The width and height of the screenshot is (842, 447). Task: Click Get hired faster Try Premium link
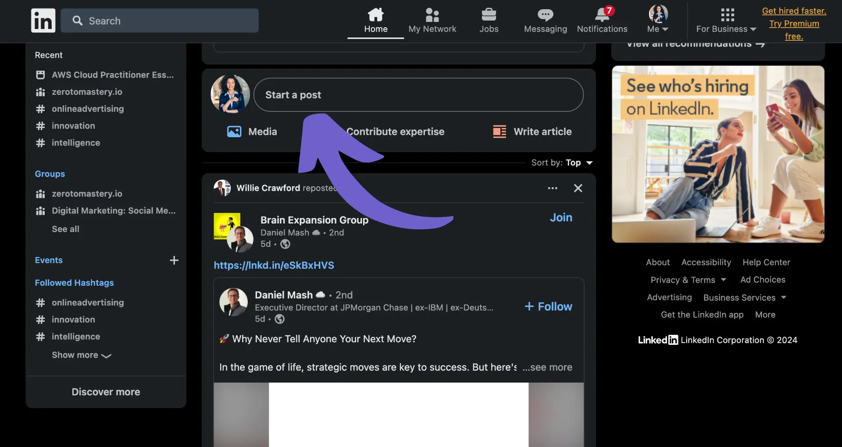pos(794,24)
